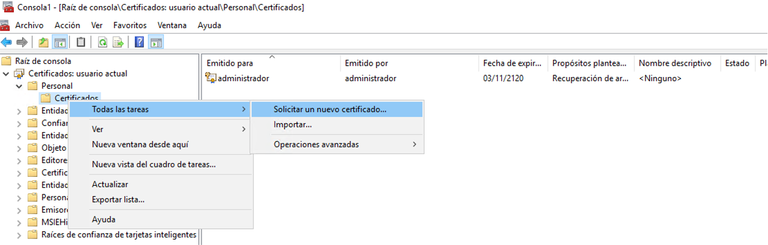
Task: Expand Raíces de confianza de tarjetas inteligentes
Action: pyautogui.click(x=19, y=235)
